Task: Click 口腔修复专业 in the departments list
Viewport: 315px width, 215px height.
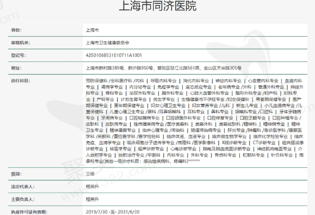Action: (220, 118)
